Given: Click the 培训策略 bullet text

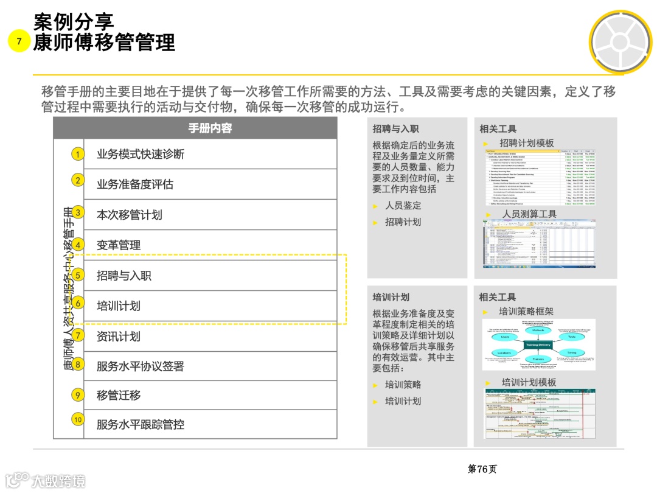Looking at the screenshot, I should coord(403,385).
